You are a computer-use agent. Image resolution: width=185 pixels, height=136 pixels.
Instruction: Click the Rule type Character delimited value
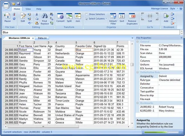(x=170, y=80)
